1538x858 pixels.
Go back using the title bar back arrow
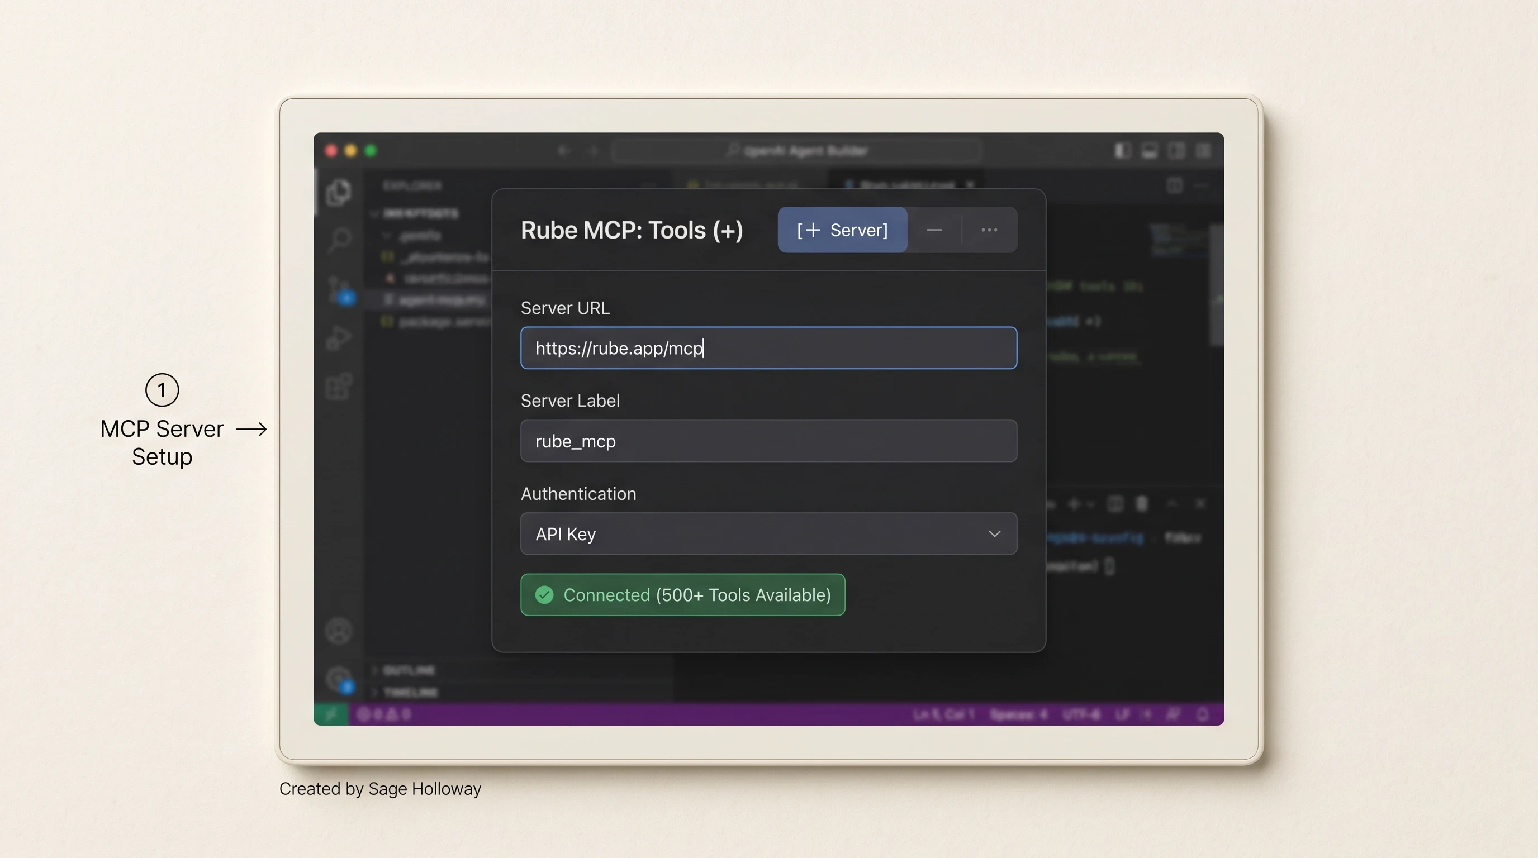point(563,150)
